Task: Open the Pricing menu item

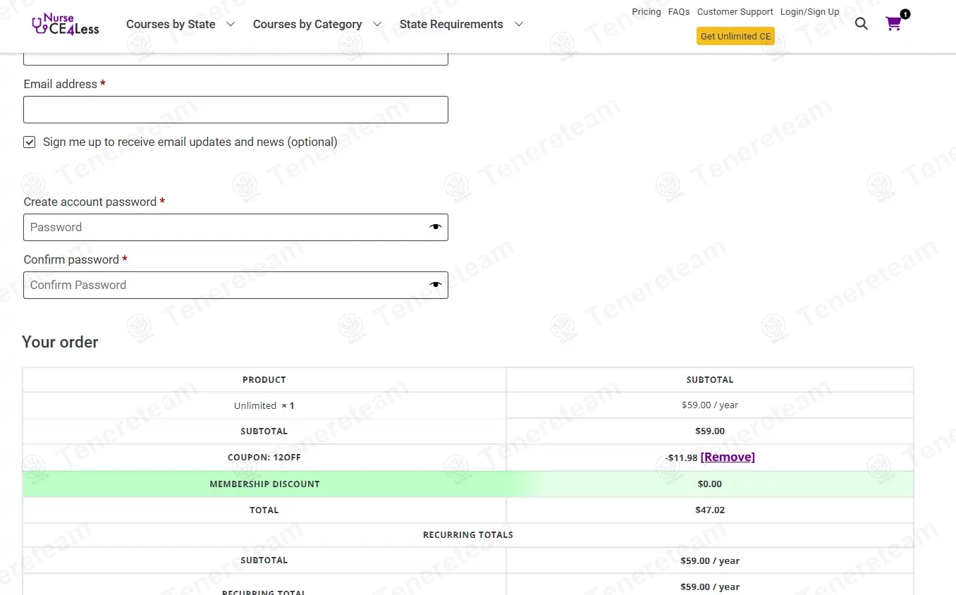Action: (x=646, y=12)
